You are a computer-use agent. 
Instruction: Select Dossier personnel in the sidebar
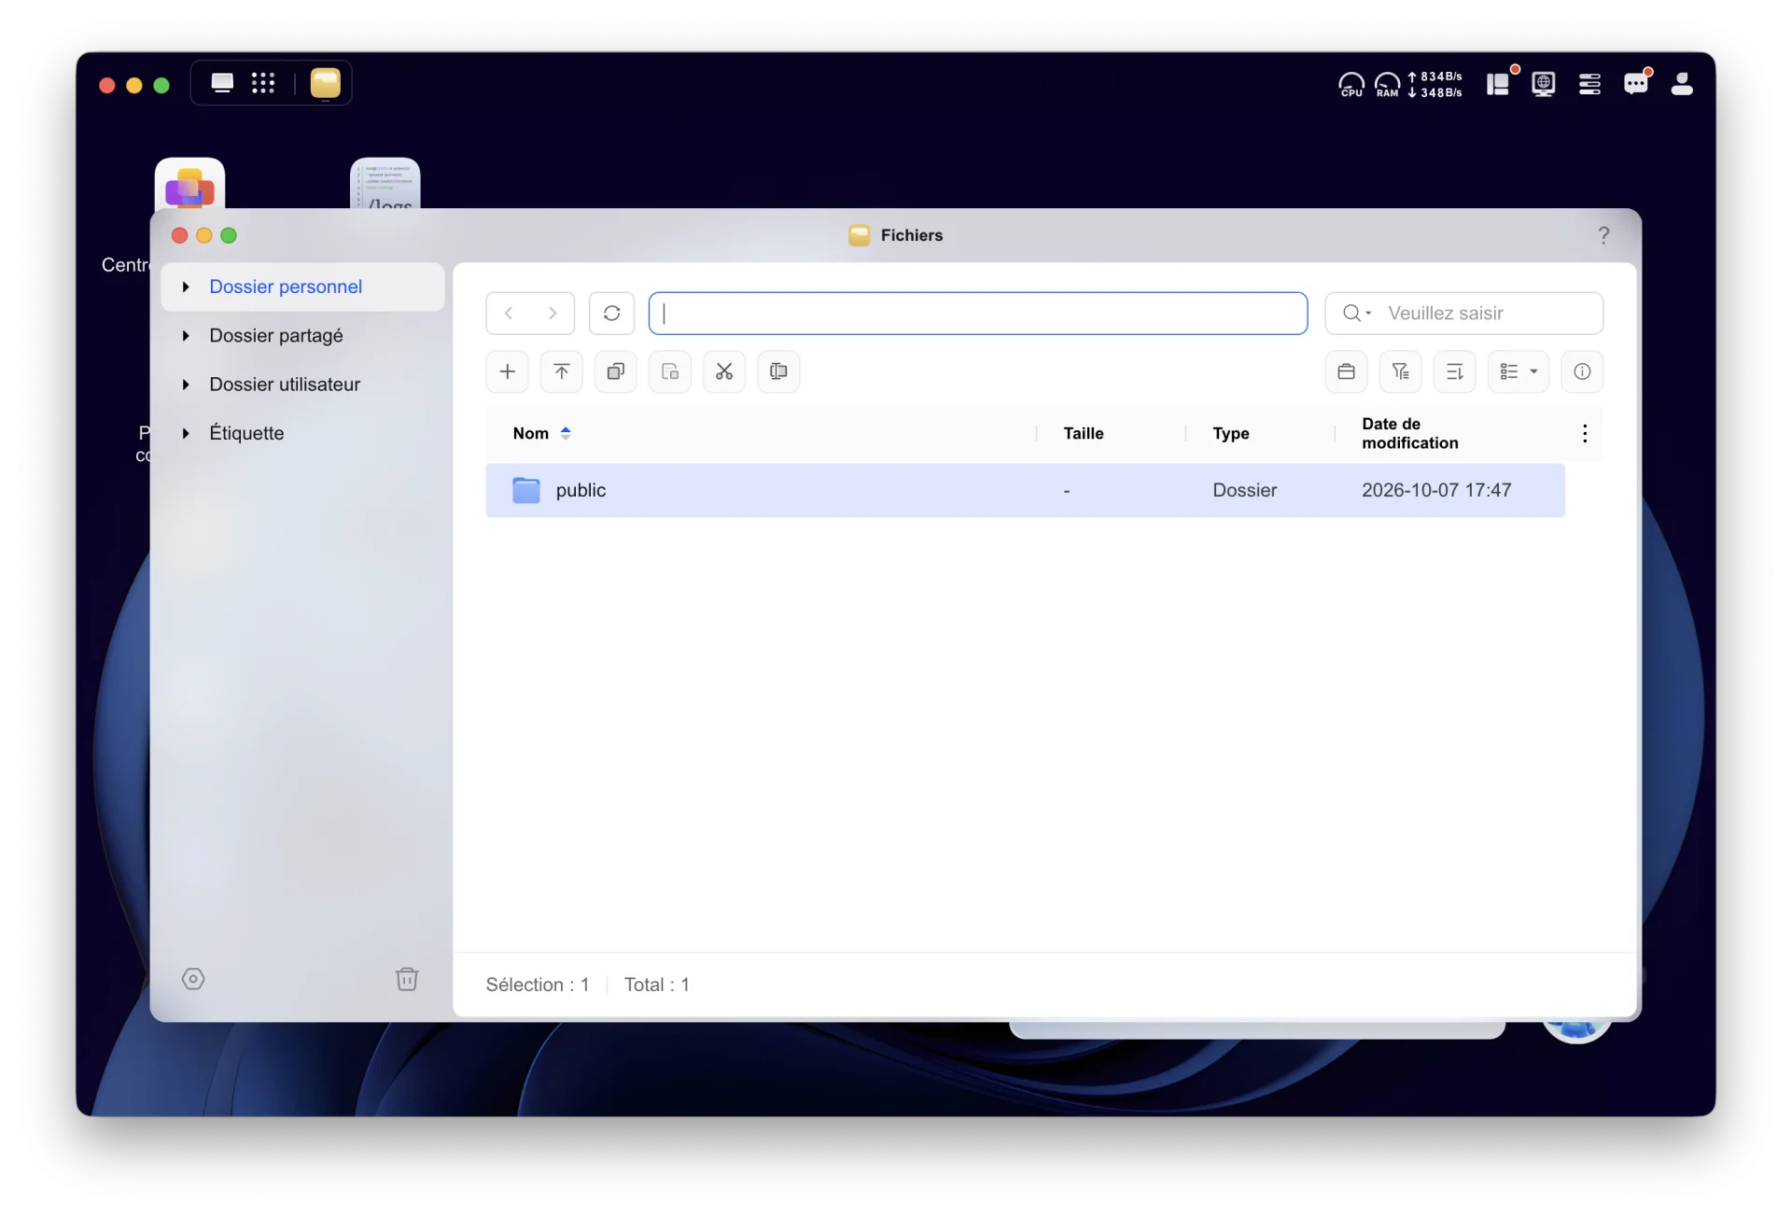tap(303, 287)
